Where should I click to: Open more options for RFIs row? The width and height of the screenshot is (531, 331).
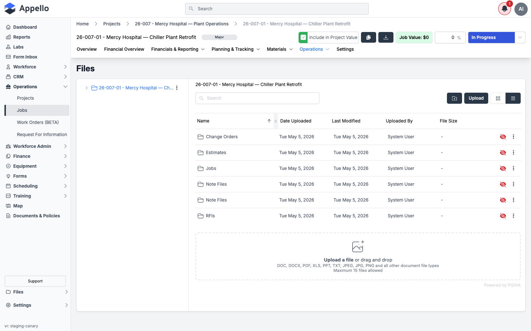[x=513, y=216]
